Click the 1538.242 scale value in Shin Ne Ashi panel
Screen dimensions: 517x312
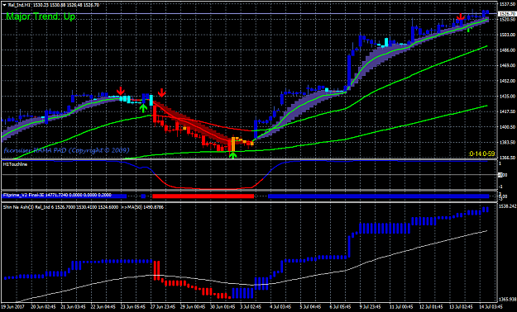pos(507,206)
